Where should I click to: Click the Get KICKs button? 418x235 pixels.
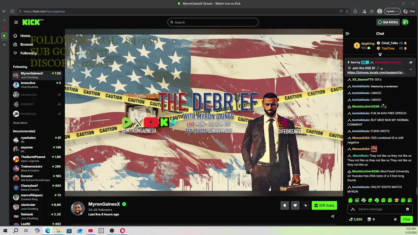pyautogui.click(x=388, y=22)
